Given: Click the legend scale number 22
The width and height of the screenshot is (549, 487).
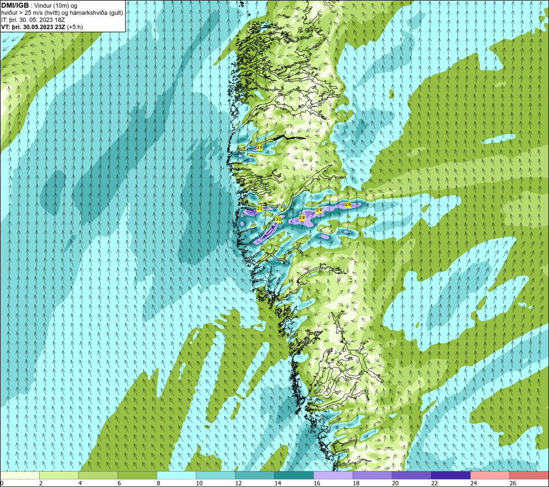Looking at the screenshot, I should point(434,483).
